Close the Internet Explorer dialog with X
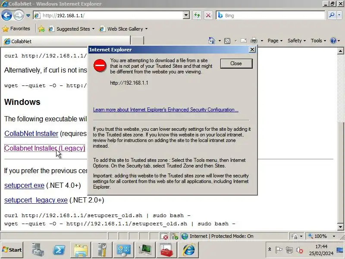 [x=252, y=50]
